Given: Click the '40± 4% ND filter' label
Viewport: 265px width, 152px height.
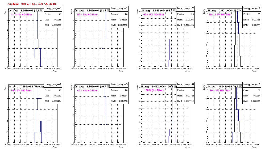Looking at the screenshot, I should click(x=88, y=91).
